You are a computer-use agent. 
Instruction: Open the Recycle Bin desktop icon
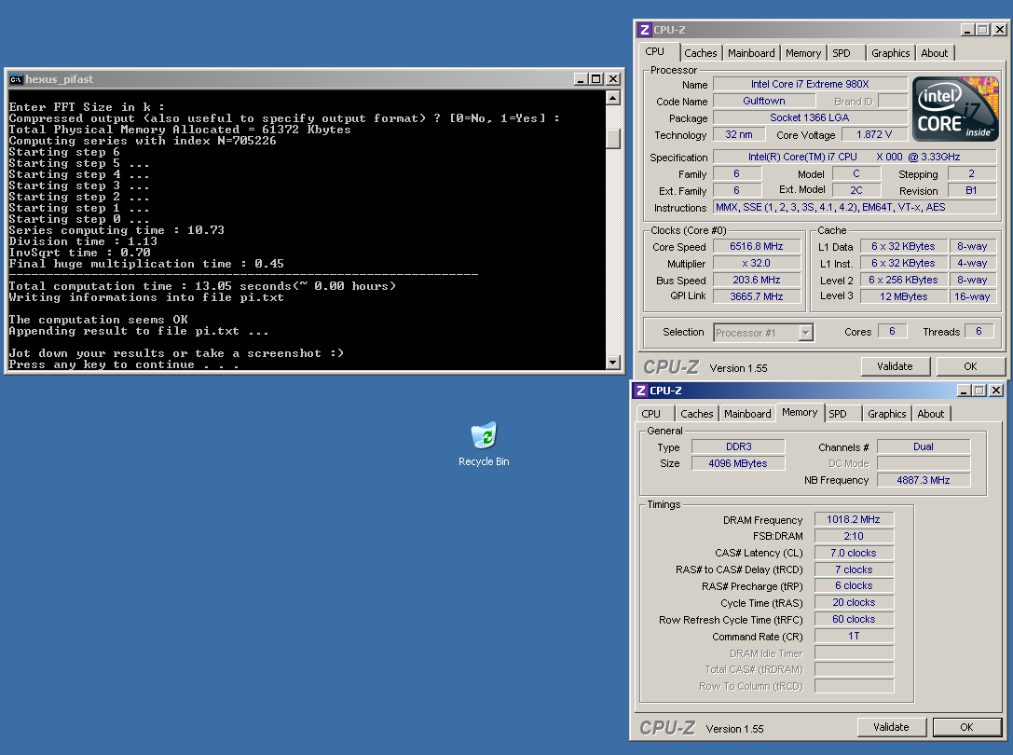(x=484, y=444)
